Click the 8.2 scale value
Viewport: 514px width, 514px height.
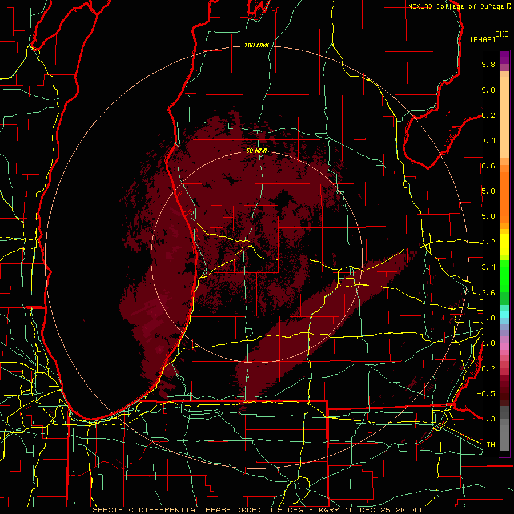(x=488, y=115)
